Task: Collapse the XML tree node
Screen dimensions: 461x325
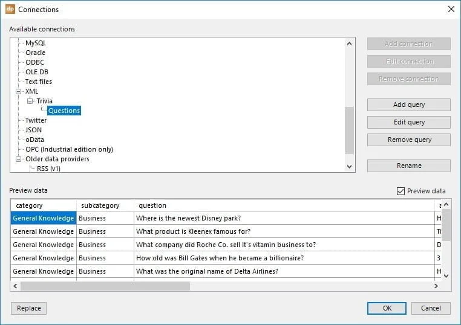Action: pyautogui.click(x=19, y=91)
